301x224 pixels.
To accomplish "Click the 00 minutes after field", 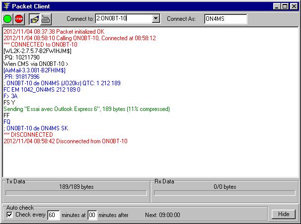I will [92, 215].
